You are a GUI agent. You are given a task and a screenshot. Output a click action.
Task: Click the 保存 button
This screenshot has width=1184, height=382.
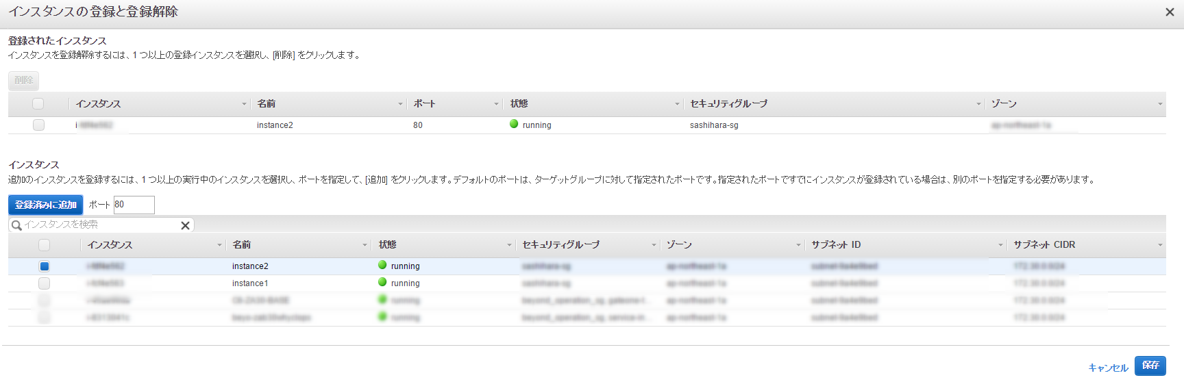[1150, 366]
